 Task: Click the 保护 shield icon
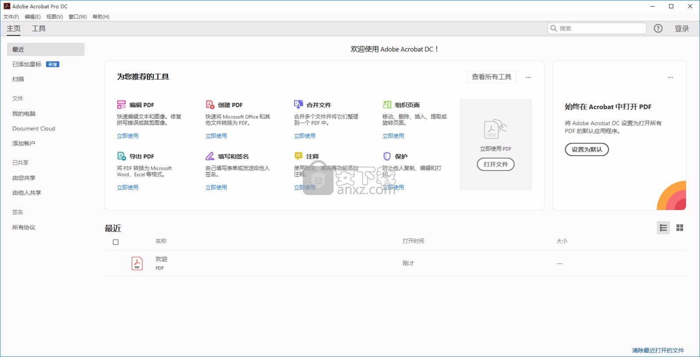(387, 156)
